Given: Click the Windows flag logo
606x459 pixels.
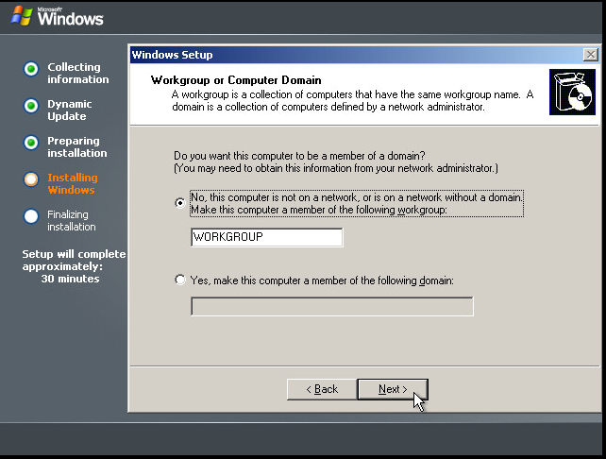Looking at the screenshot, I should [22, 16].
